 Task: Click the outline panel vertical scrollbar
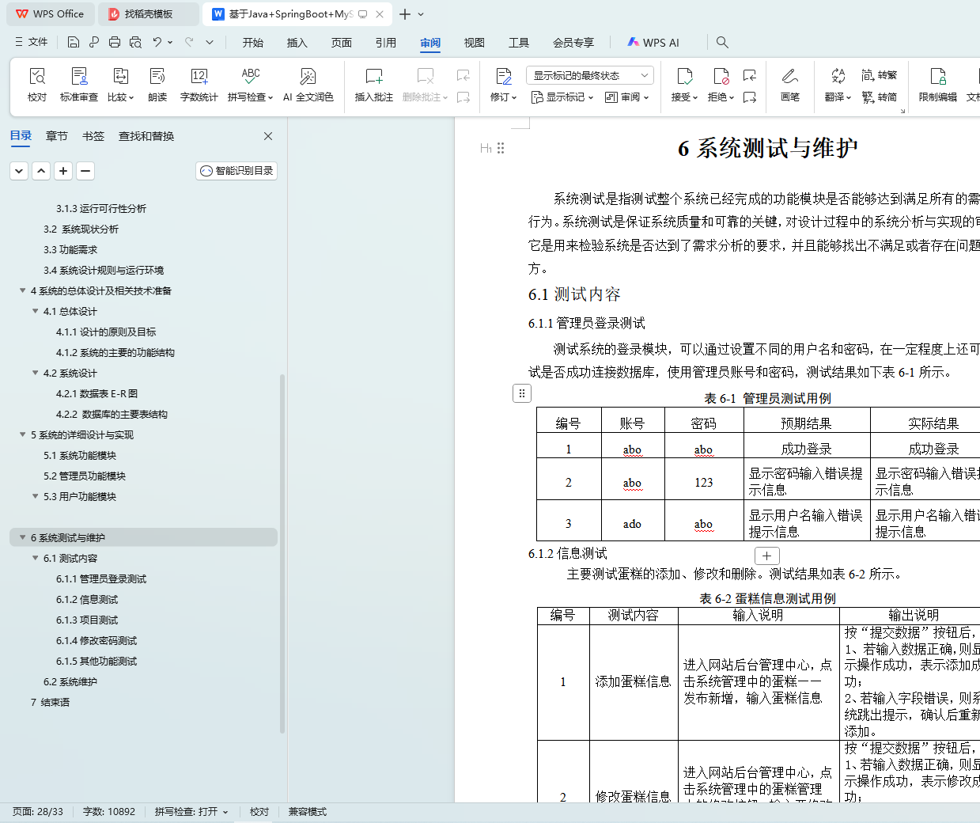coord(282,552)
